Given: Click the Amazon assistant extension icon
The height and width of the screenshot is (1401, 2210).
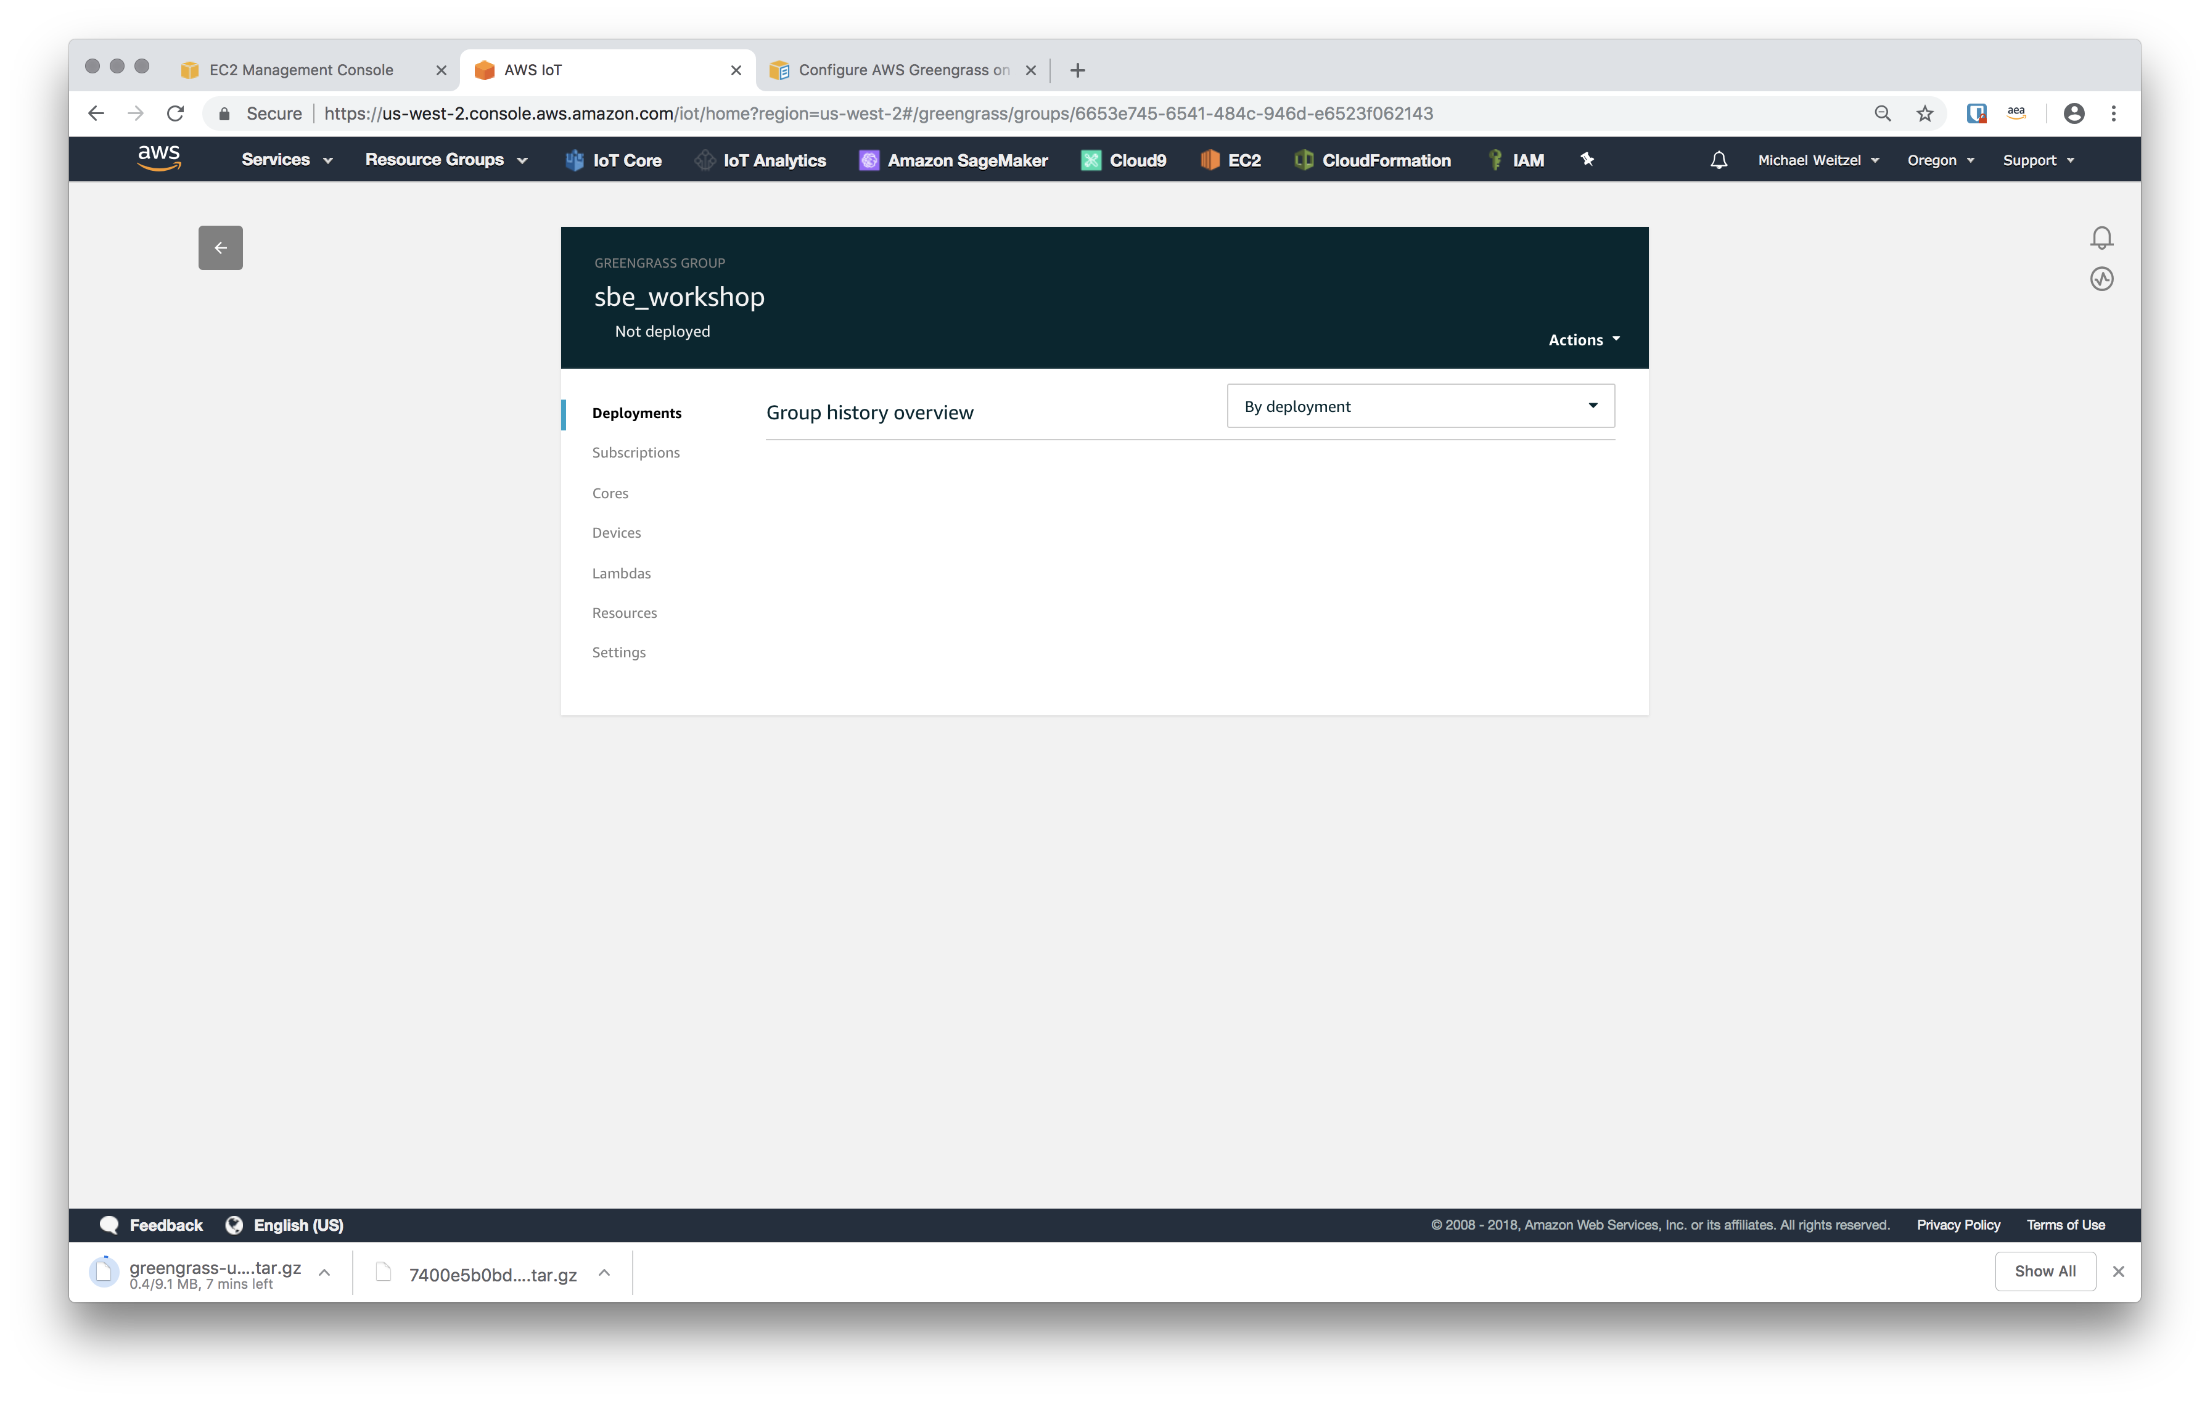Looking at the screenshot, I should [2015, 113].
